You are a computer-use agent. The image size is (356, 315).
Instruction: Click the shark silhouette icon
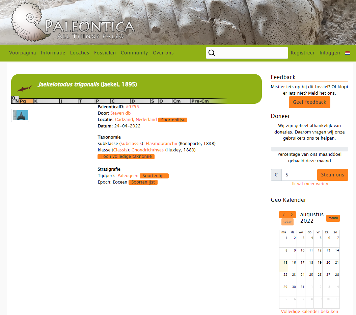click(25, 89)
